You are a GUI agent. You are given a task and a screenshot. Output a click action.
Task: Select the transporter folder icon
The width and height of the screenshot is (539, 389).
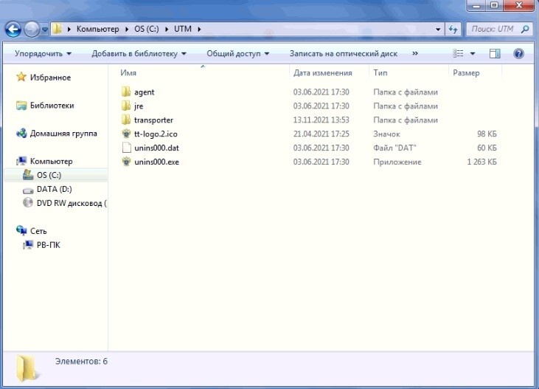click(126, 120)
